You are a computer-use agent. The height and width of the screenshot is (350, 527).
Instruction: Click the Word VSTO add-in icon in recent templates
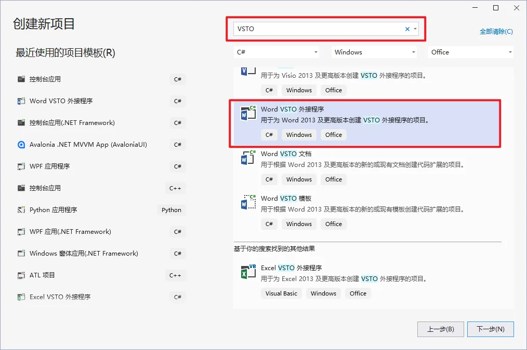pos(21,101)
